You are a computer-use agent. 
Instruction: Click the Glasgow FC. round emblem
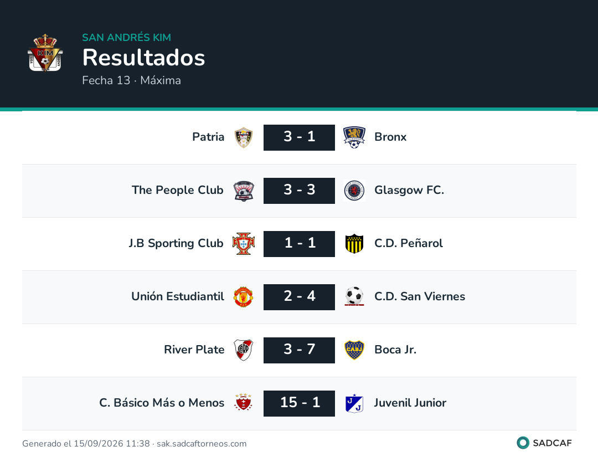[354, 191]
